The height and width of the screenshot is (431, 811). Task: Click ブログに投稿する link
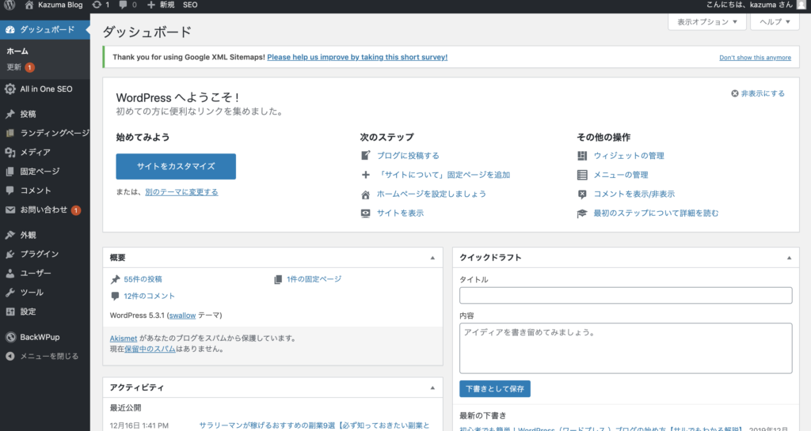coord(408,155)
